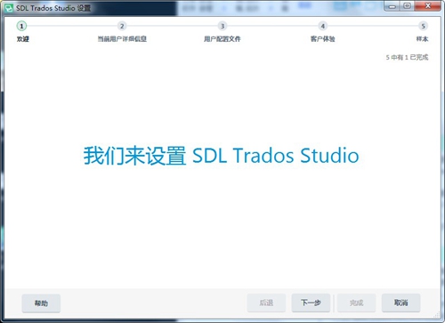Go to 当前用户详细信息 step label
The height and width of the screenshot is (323, 445).
tap(122, 39)
